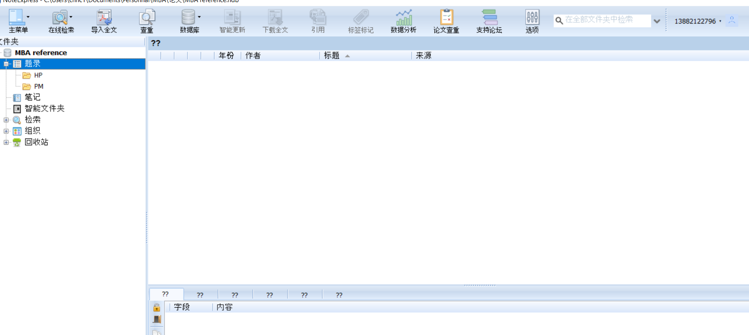Image resolution: width=749 pixels, height=335 pixels.
Task: Open the 主菜单 main menu icon
Action: click(x=17, y=18)
